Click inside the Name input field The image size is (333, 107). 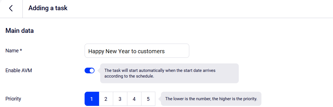pyautogui.click(x=137, y=51)
